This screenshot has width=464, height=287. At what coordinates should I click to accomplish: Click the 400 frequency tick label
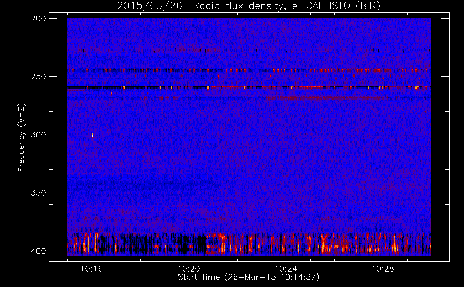coord(38,251)
